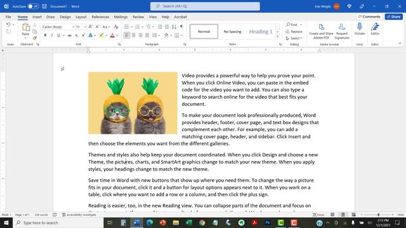This screenshot has width=406, height=228.
Task: Toggle Bold formatting
Action: [45, 35]
